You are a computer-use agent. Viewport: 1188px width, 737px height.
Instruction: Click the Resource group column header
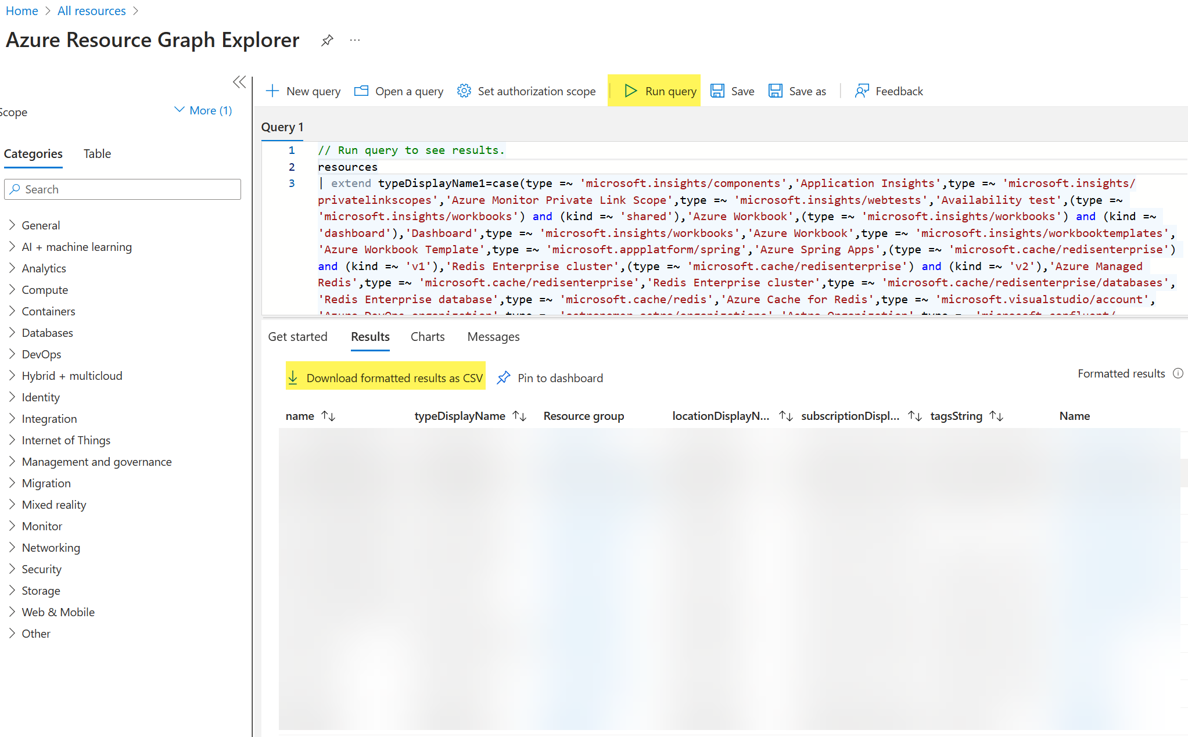tap(584, 416)
